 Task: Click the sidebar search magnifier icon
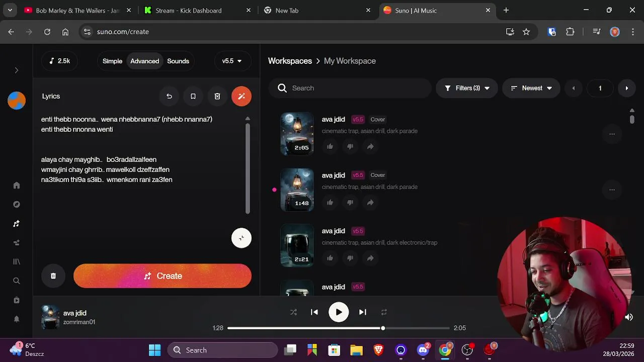(x=17, y=281)
